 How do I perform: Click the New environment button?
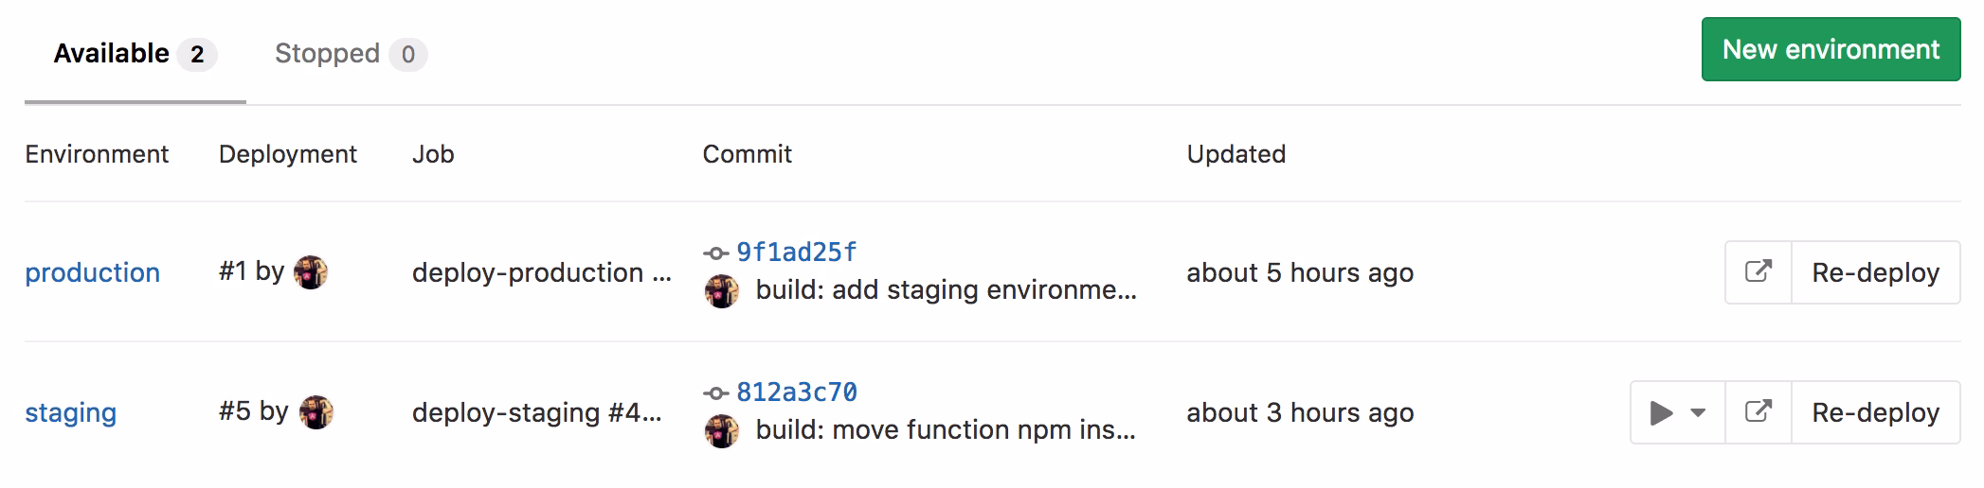(x=1831, y=49)
